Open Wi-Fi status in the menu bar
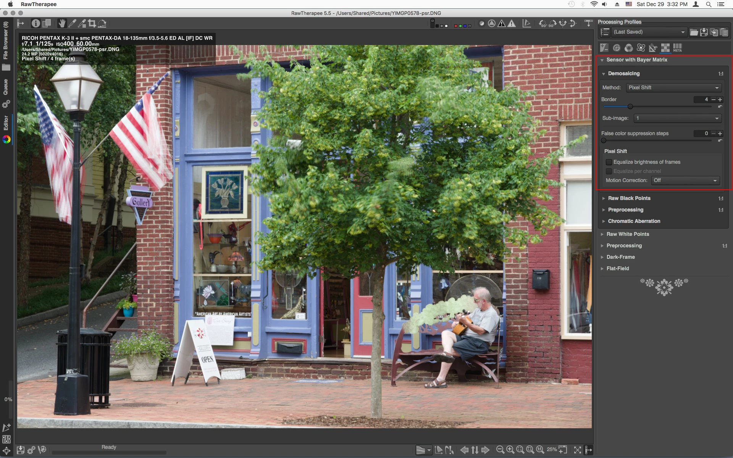The width and height of the screenshot is (733, 458). pyautogui.click(x=594, y=4)
